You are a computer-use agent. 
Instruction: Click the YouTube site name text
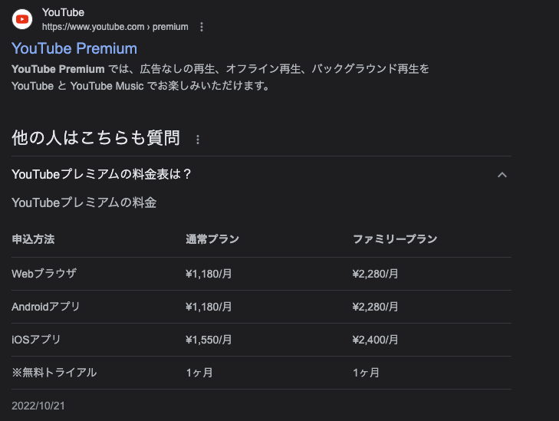63,12
